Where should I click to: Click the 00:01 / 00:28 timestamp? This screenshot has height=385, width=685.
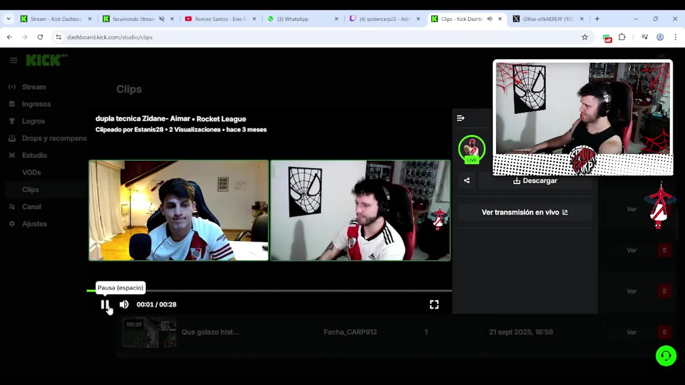coord(156,304)
